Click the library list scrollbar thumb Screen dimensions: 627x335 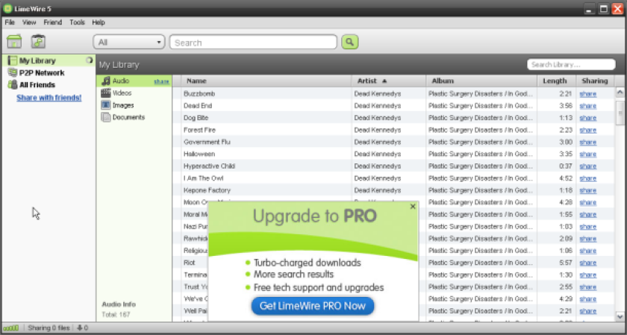coord(620,113)
